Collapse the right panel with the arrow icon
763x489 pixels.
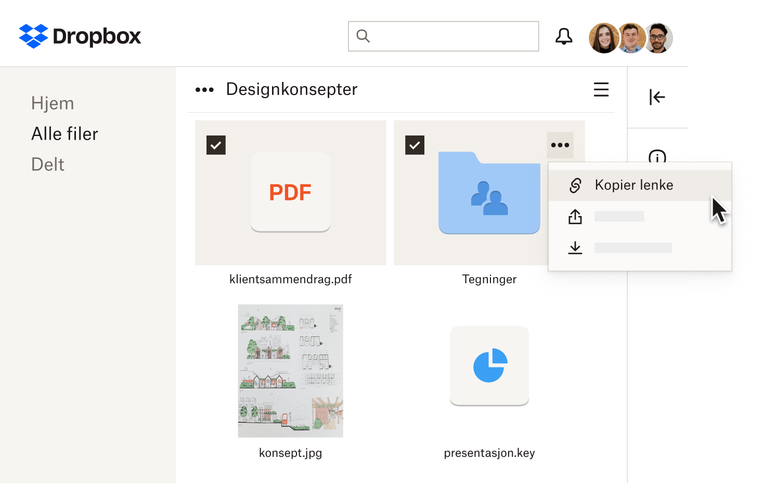(x=657, y=97)
